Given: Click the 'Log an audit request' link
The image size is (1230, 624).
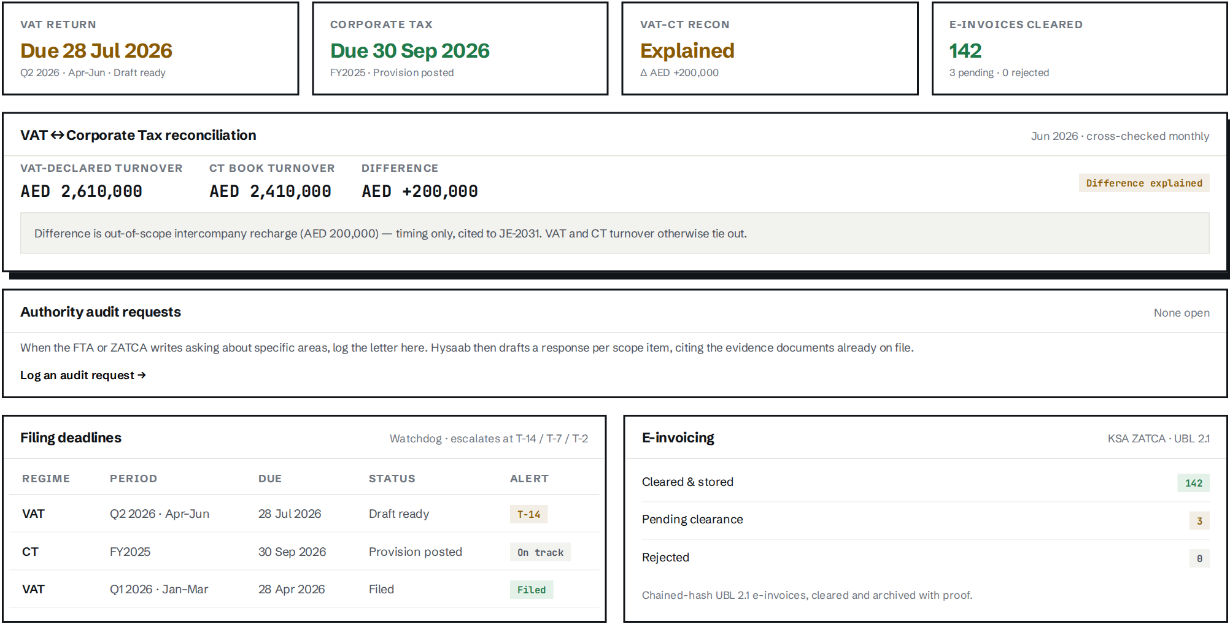Looking at the screenshot, I should click(83, 375).
